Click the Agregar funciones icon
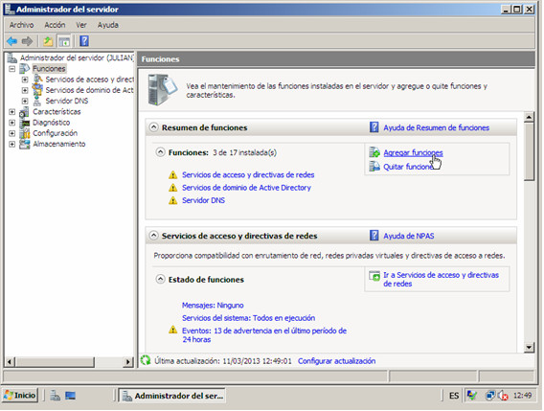 374,152
